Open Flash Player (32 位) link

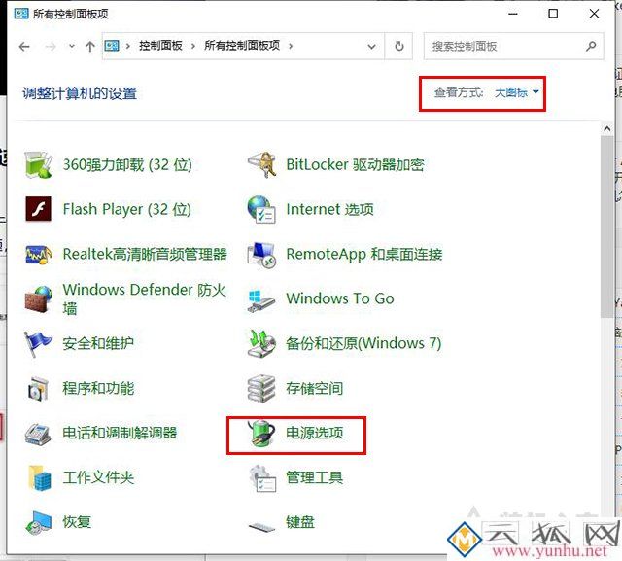pyautogui.click(x=127, y=209)
